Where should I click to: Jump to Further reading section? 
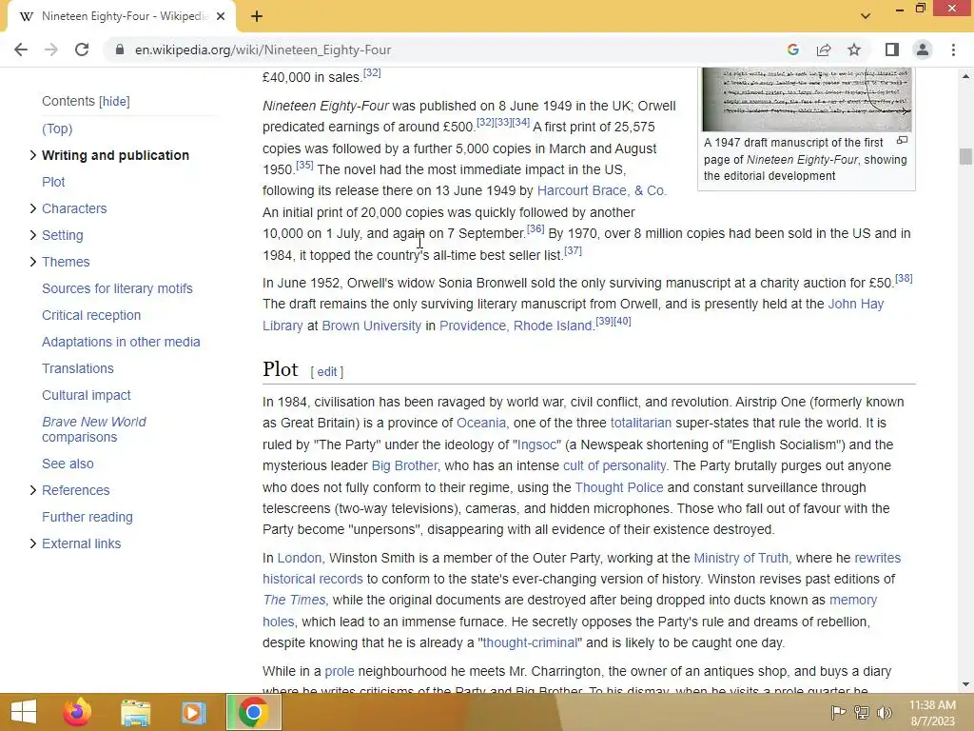click(x=87, y=517)
